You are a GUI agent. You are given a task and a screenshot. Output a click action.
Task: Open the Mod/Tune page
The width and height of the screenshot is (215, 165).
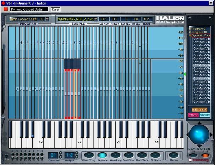point(142,155)
